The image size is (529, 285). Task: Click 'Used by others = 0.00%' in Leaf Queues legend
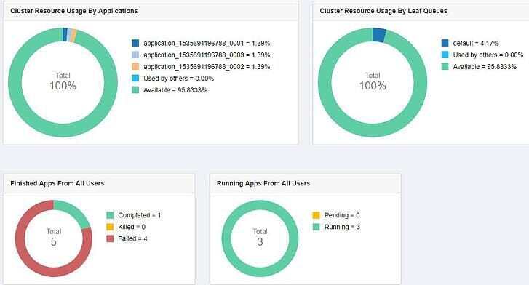click(488, 55)
